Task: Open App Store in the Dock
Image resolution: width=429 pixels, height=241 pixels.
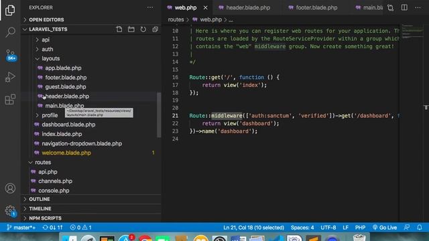Action: [126, 238]
